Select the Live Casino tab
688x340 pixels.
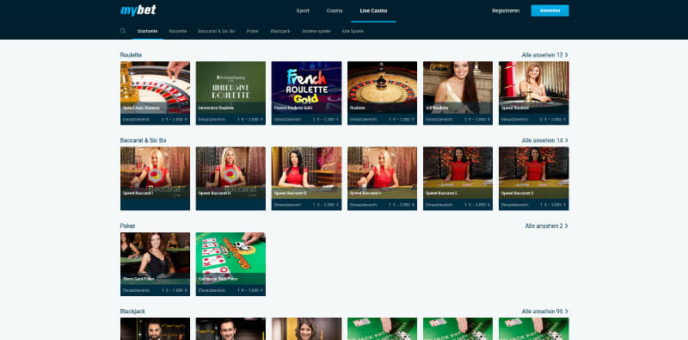click(x=373, y=11)
